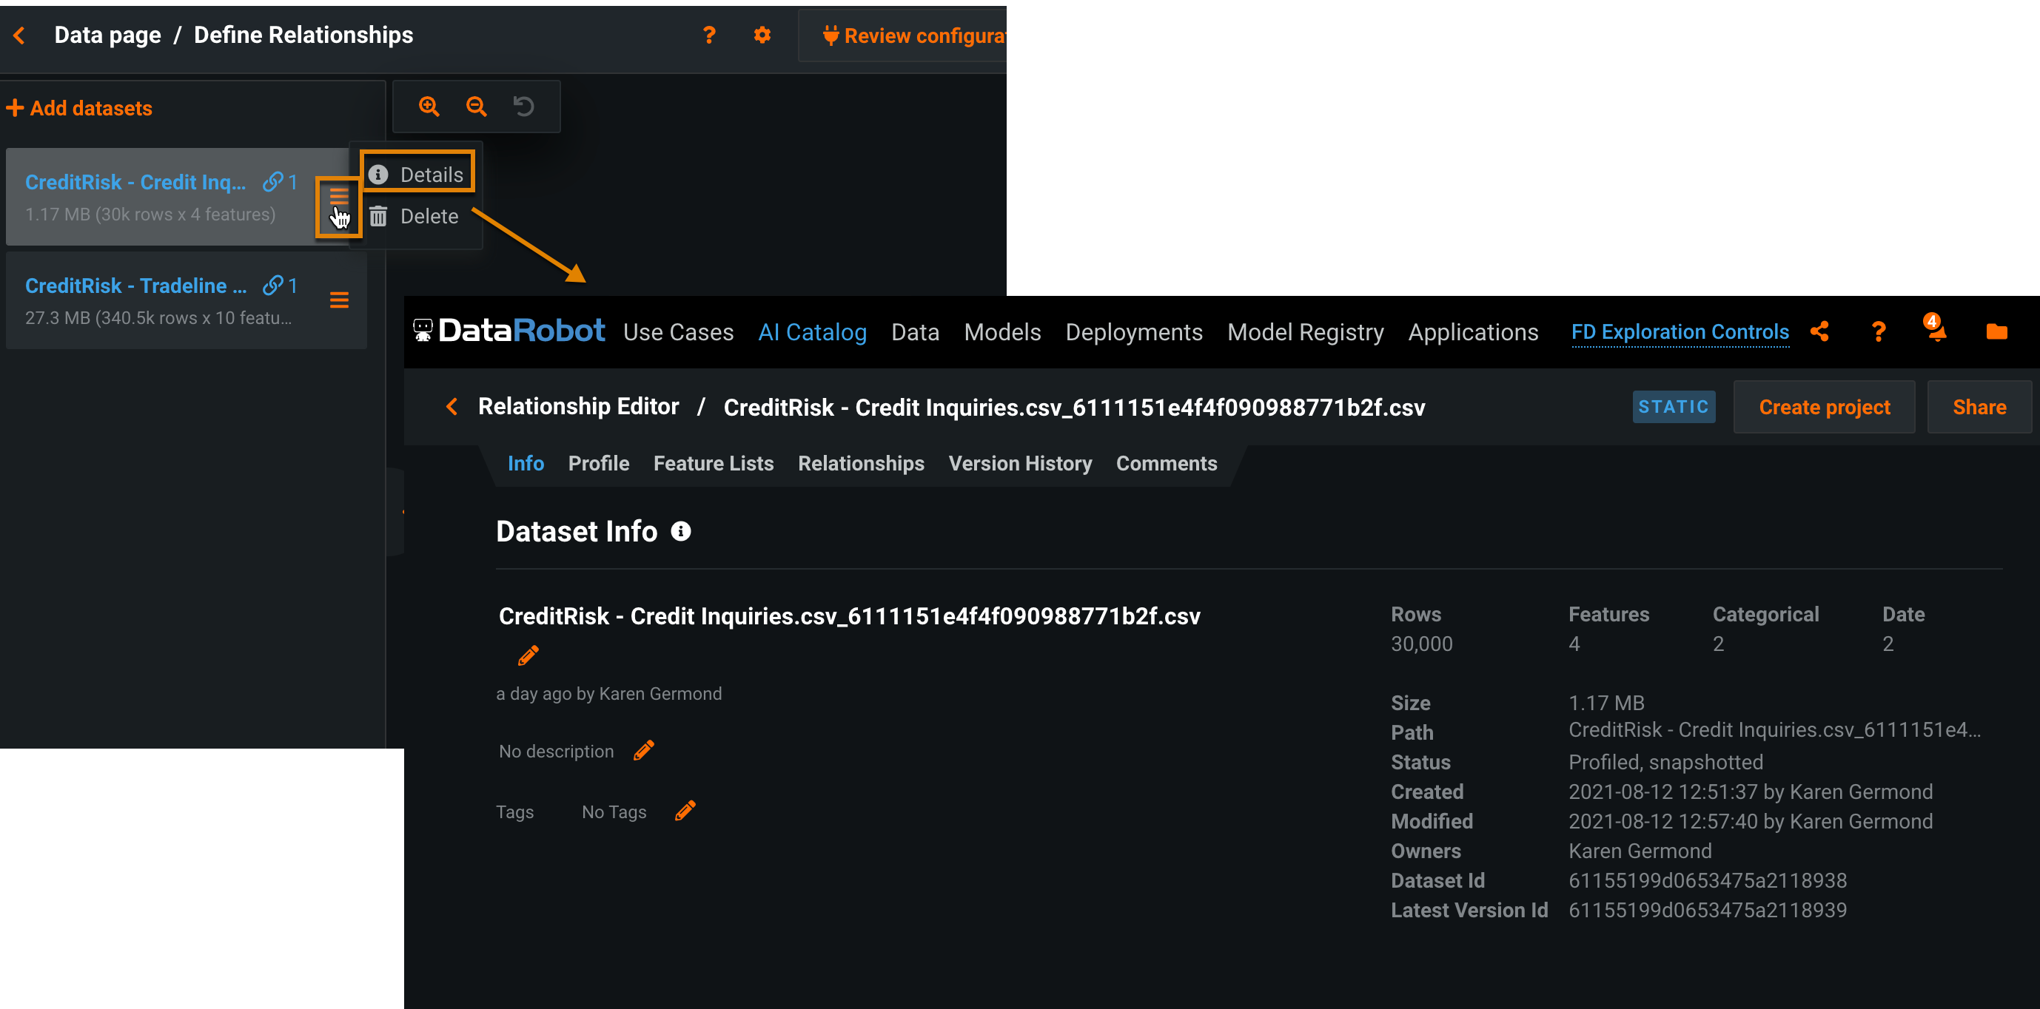
Task: Edit the dataset description with pencil icon
Action: (644, 750)
